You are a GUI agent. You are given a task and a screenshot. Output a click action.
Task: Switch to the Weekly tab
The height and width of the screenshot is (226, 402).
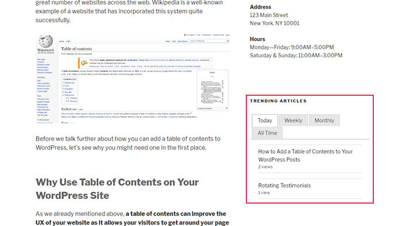point(293,120)
